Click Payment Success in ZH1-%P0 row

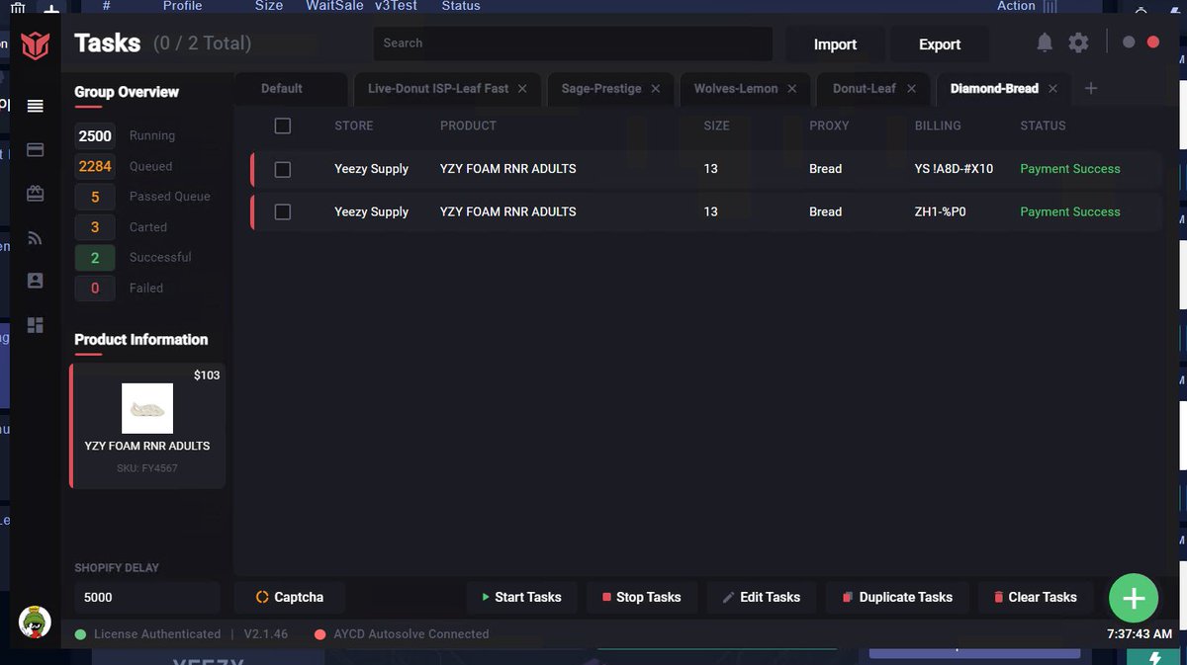tap(1070, 211)
